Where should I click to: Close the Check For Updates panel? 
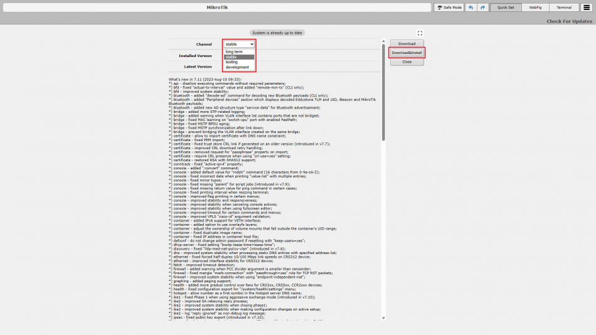(x=407, y=62)
